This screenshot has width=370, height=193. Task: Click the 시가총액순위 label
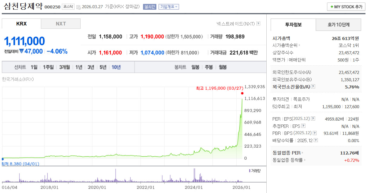tap(285, 45)
